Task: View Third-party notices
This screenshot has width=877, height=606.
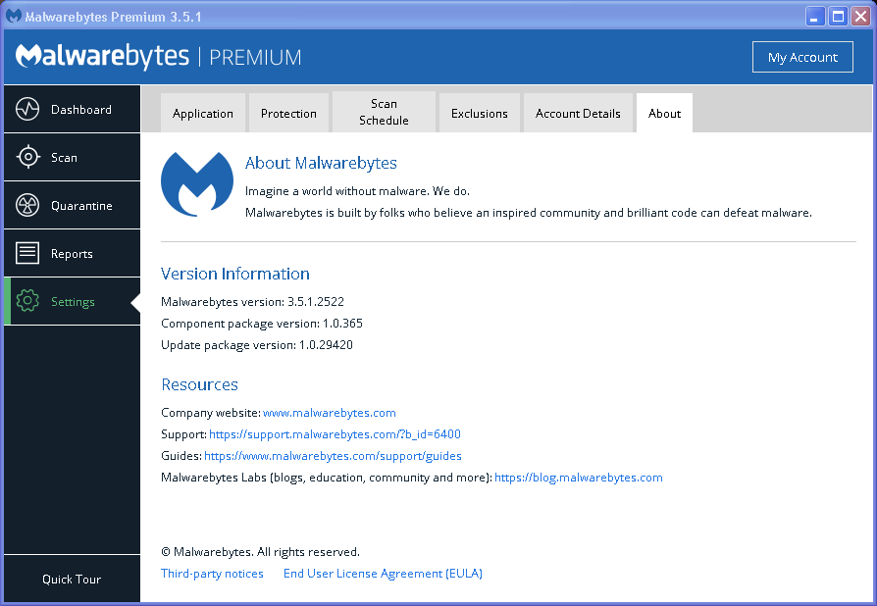Action: (212, 574)
